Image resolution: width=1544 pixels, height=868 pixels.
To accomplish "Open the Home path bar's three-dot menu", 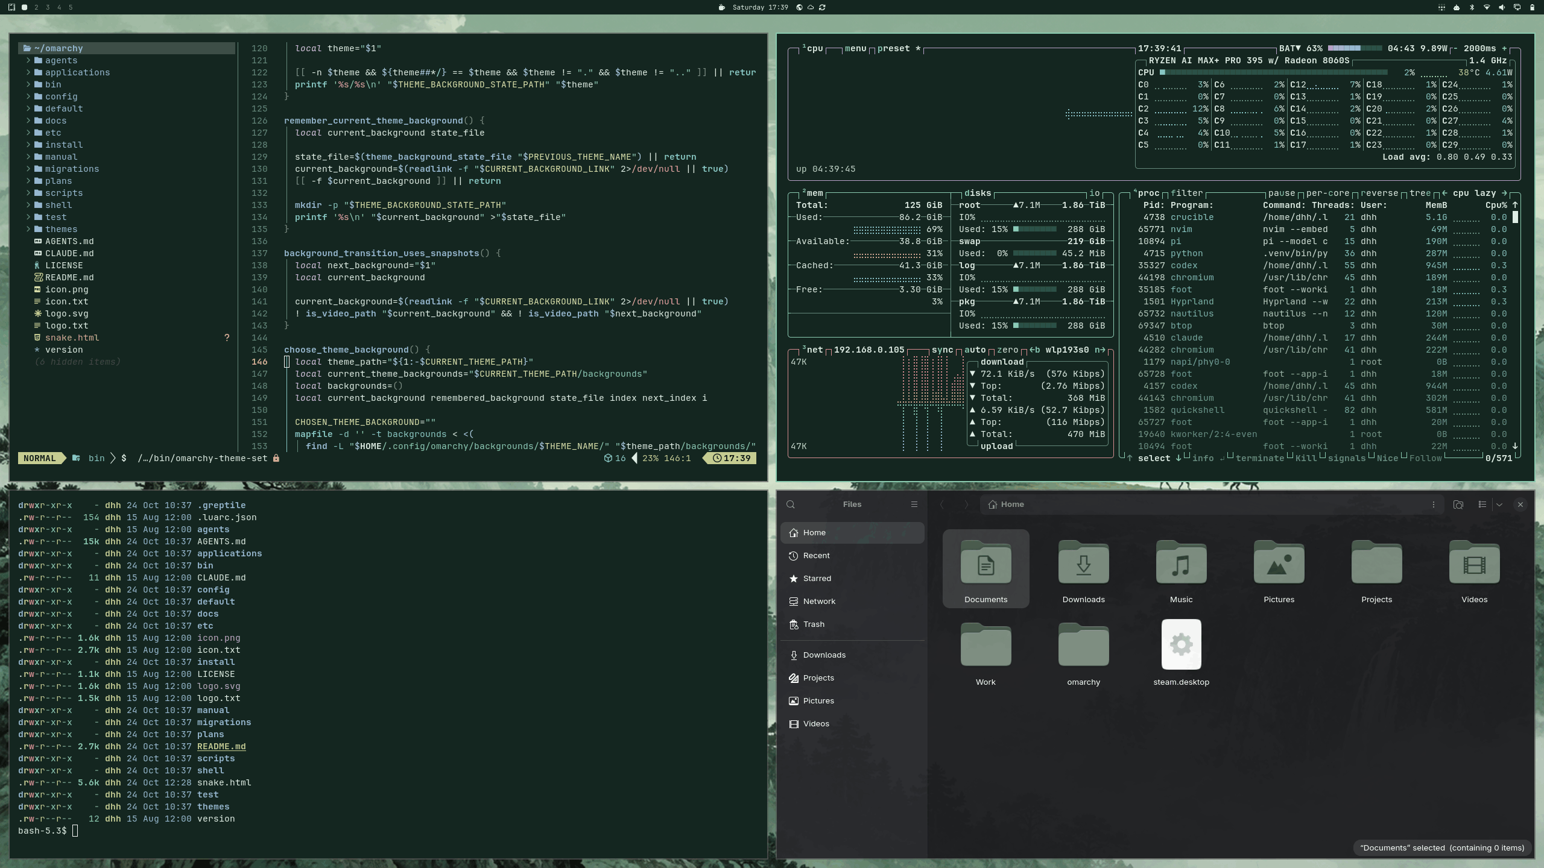I will pos(1434,505).
